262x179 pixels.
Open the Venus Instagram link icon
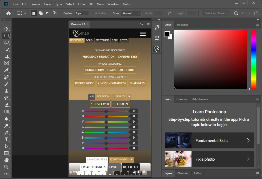coord(144,172)
